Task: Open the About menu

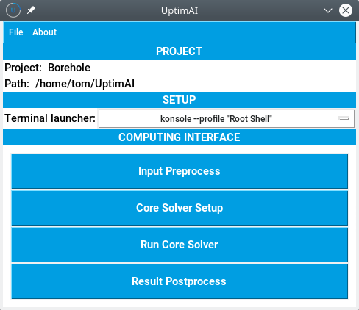Action: click(x=44, y=32)
